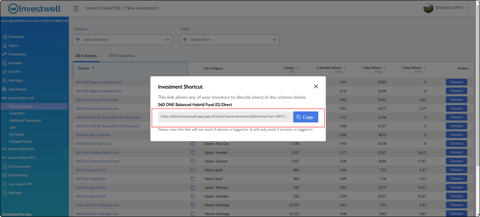Click the hamburger menu icon beside the logo
Image resolution: width=480 pixels, height=217 pixels.
pyautogui.click(x=76, y=8)
